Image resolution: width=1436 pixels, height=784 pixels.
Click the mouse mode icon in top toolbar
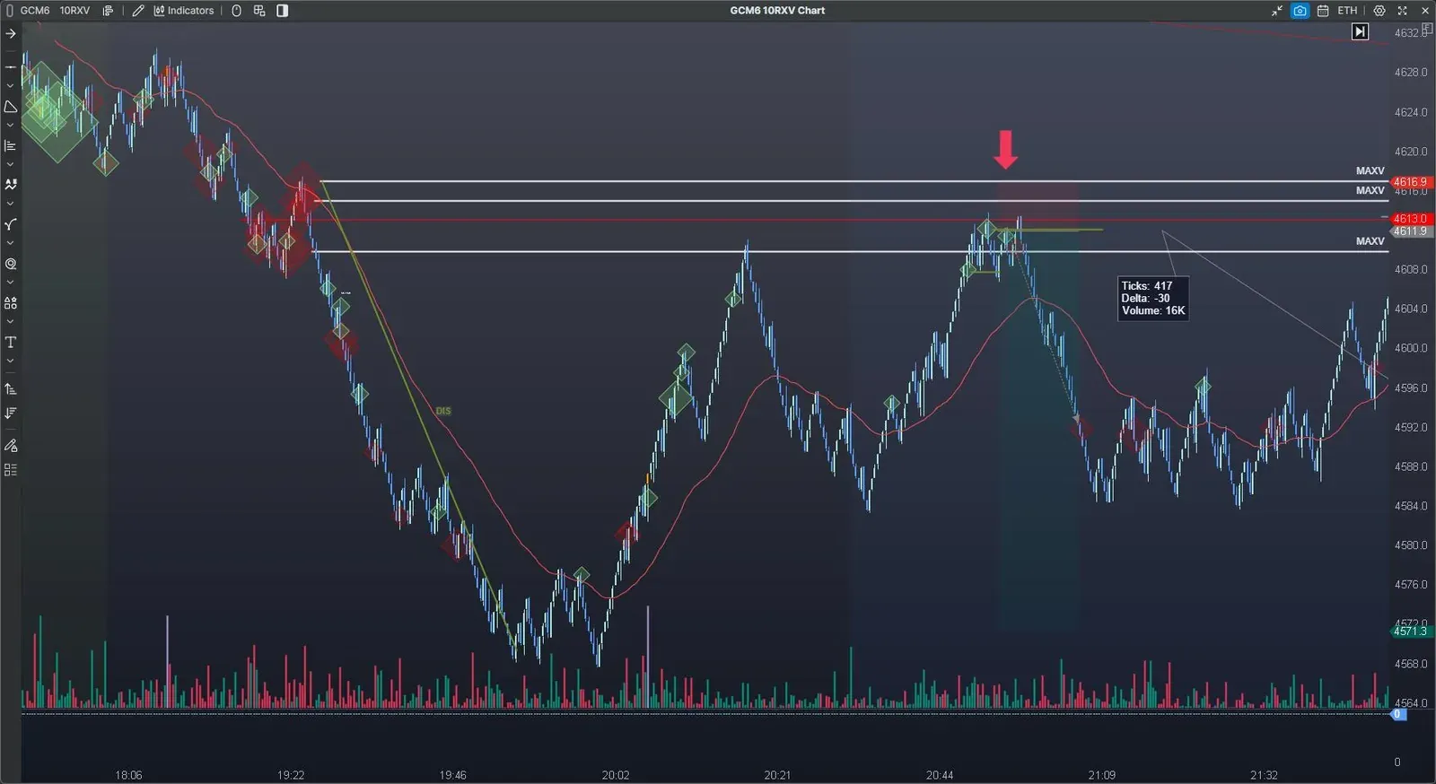[x=237, y=11]
